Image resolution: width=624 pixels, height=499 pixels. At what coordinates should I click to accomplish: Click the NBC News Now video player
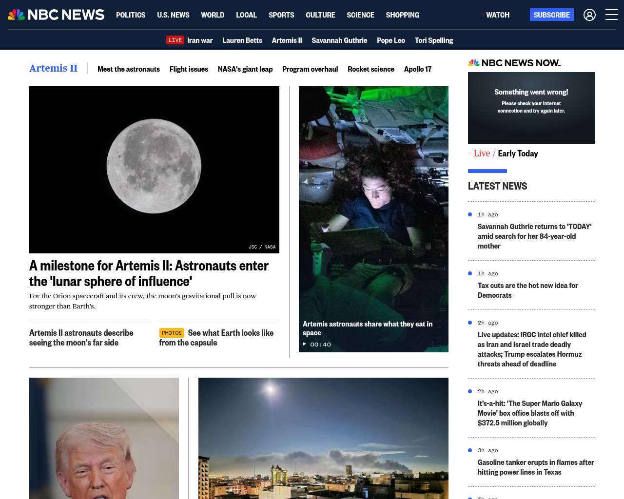531,108
